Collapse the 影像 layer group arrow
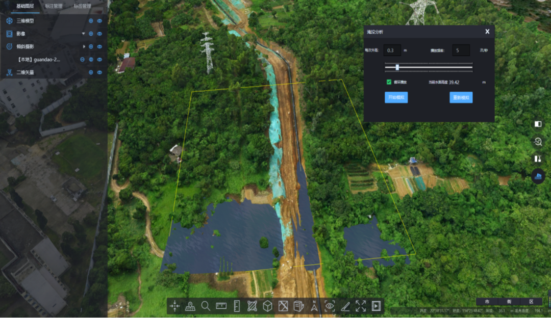 (x=84, y=34)
